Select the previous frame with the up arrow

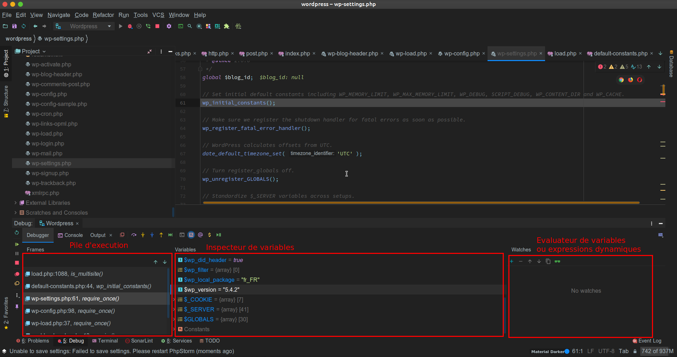[x=156, y=262]
